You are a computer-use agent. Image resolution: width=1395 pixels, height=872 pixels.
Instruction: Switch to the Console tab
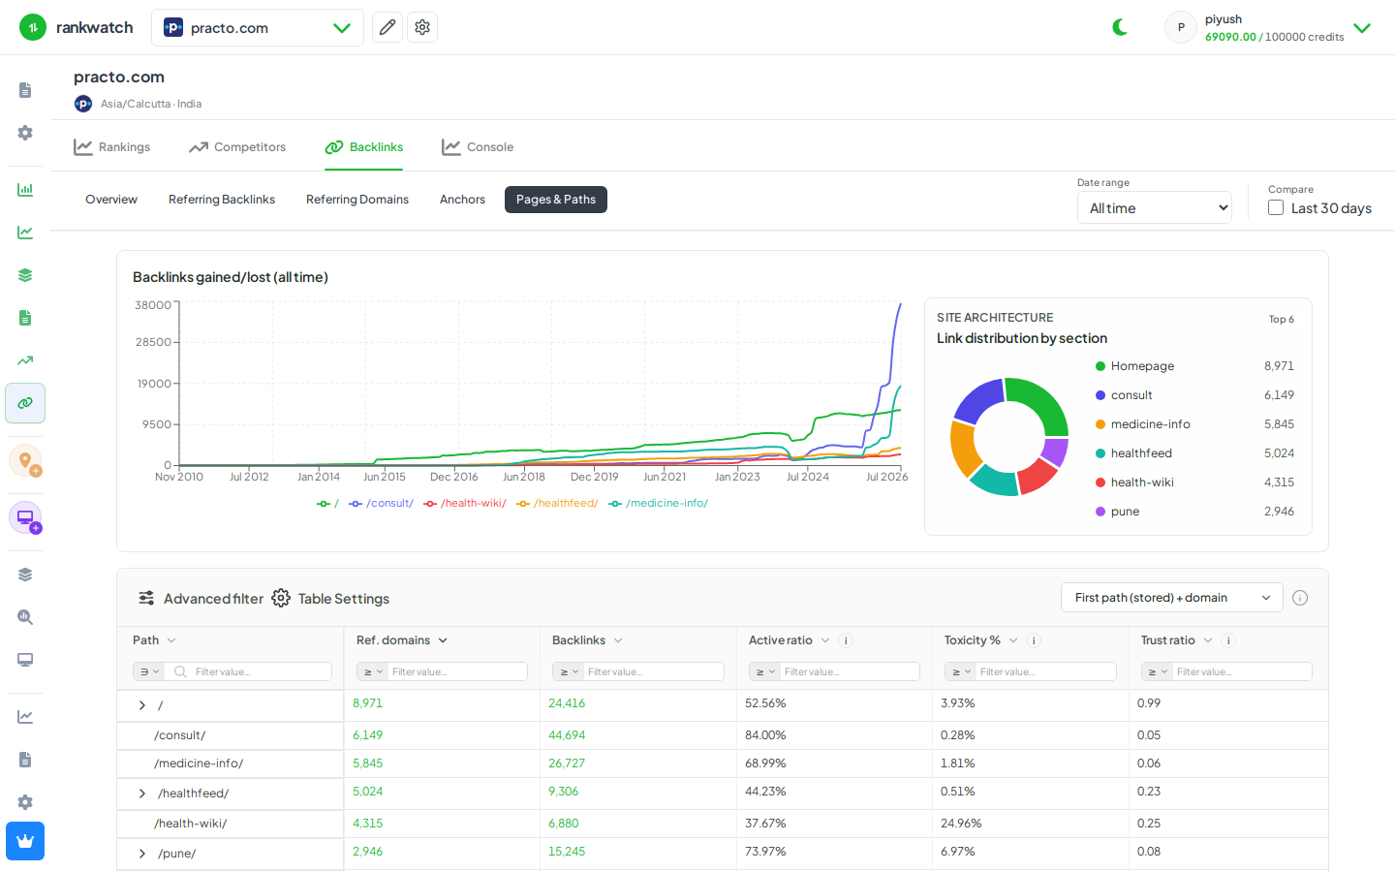click(478, 147)
